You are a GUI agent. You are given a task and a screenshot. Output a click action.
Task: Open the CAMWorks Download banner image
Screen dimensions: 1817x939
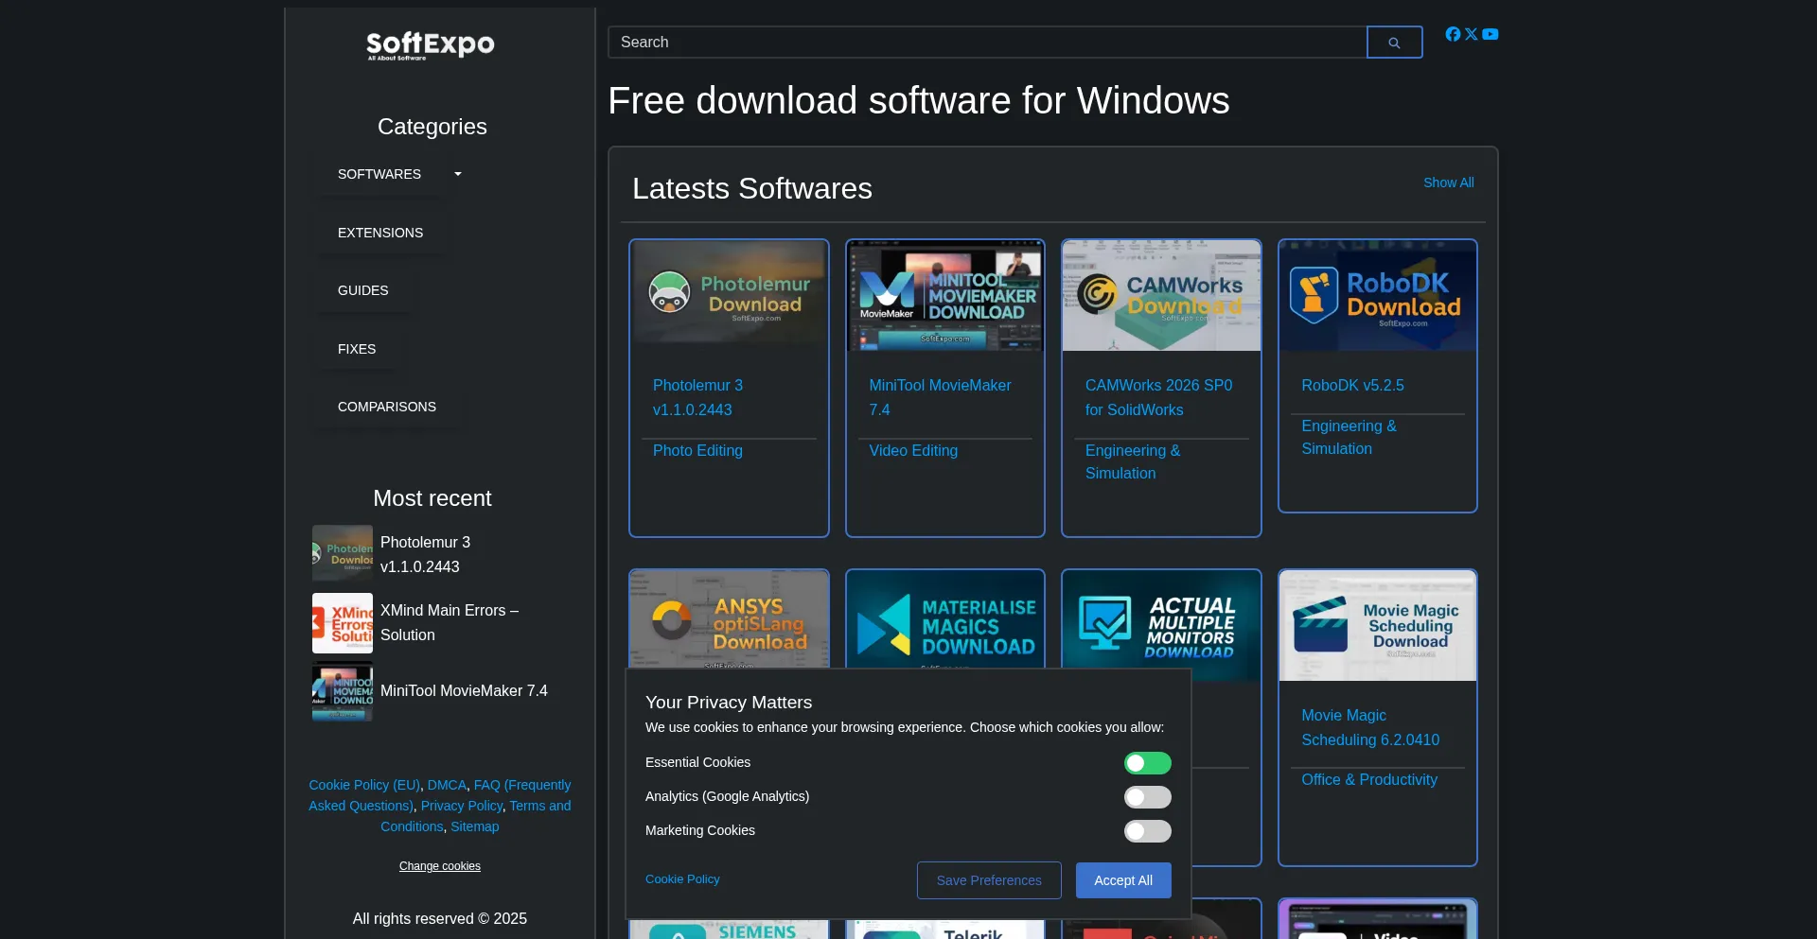tap(1161, 296)
